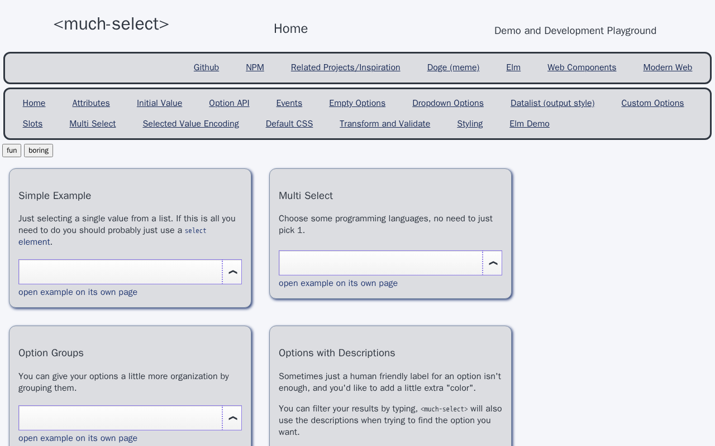Select Dropdown Options in navigation
The width and height of the screenshot is (715, 446).
448,103
